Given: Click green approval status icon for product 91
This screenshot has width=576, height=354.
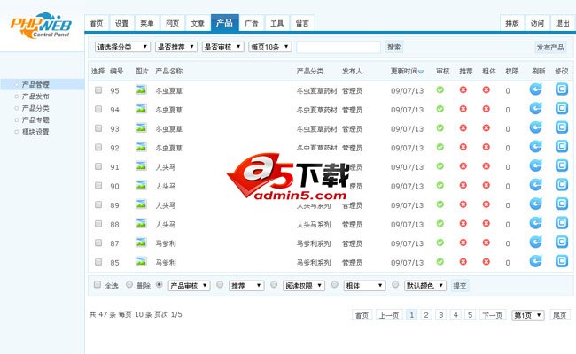Looking at the screenshot, I should (440, 165).
